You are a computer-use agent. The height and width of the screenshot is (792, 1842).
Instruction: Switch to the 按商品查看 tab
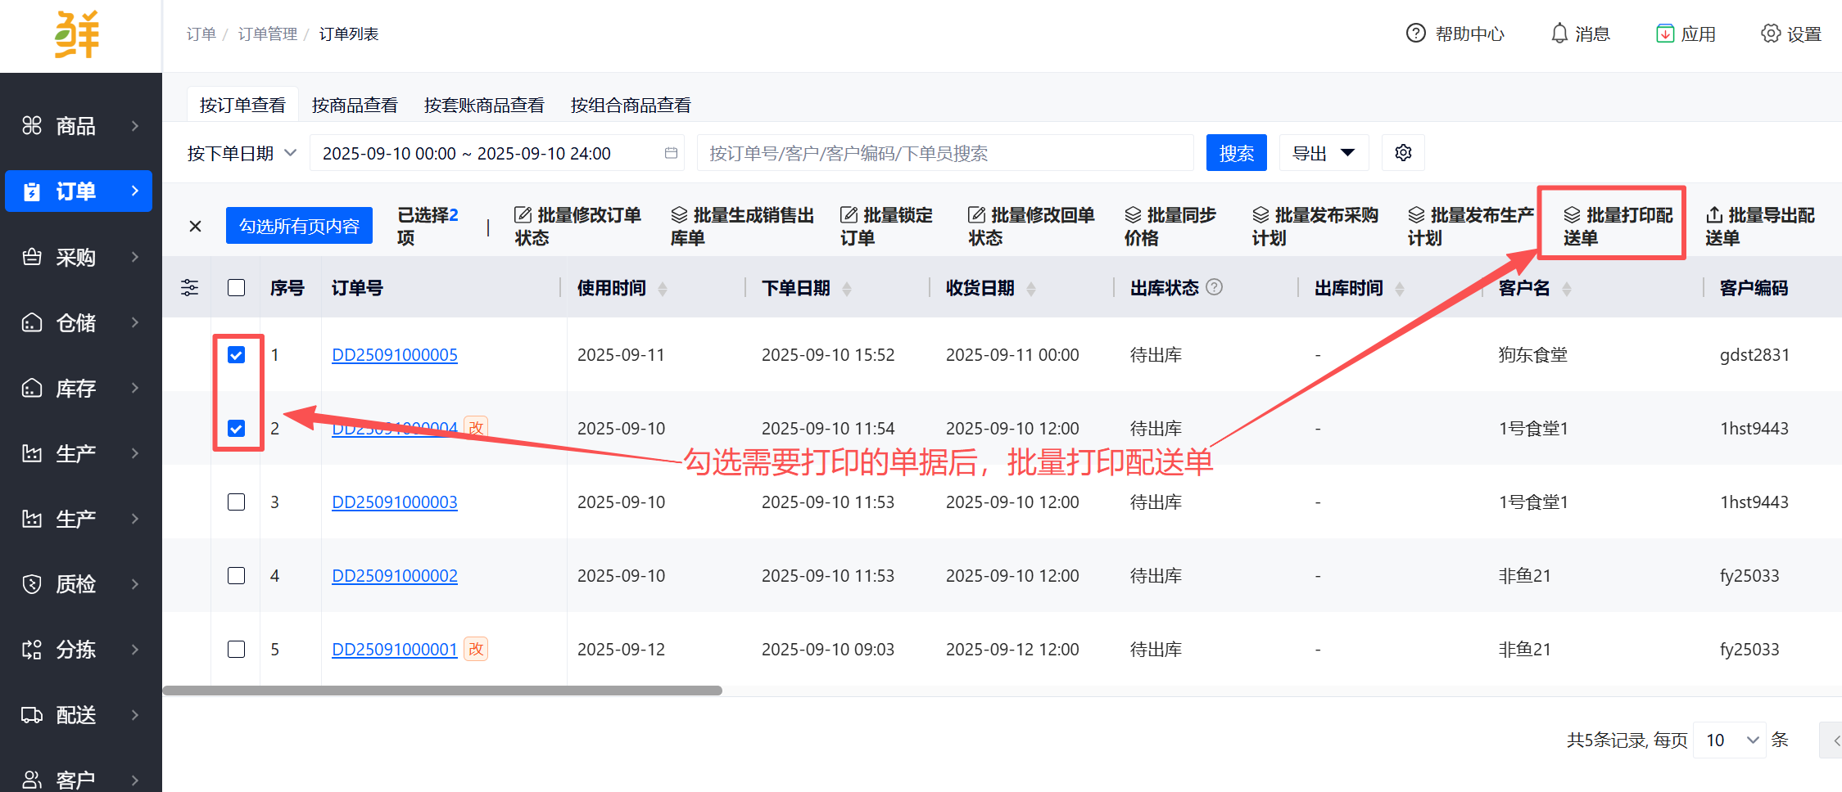pos(355,106)
